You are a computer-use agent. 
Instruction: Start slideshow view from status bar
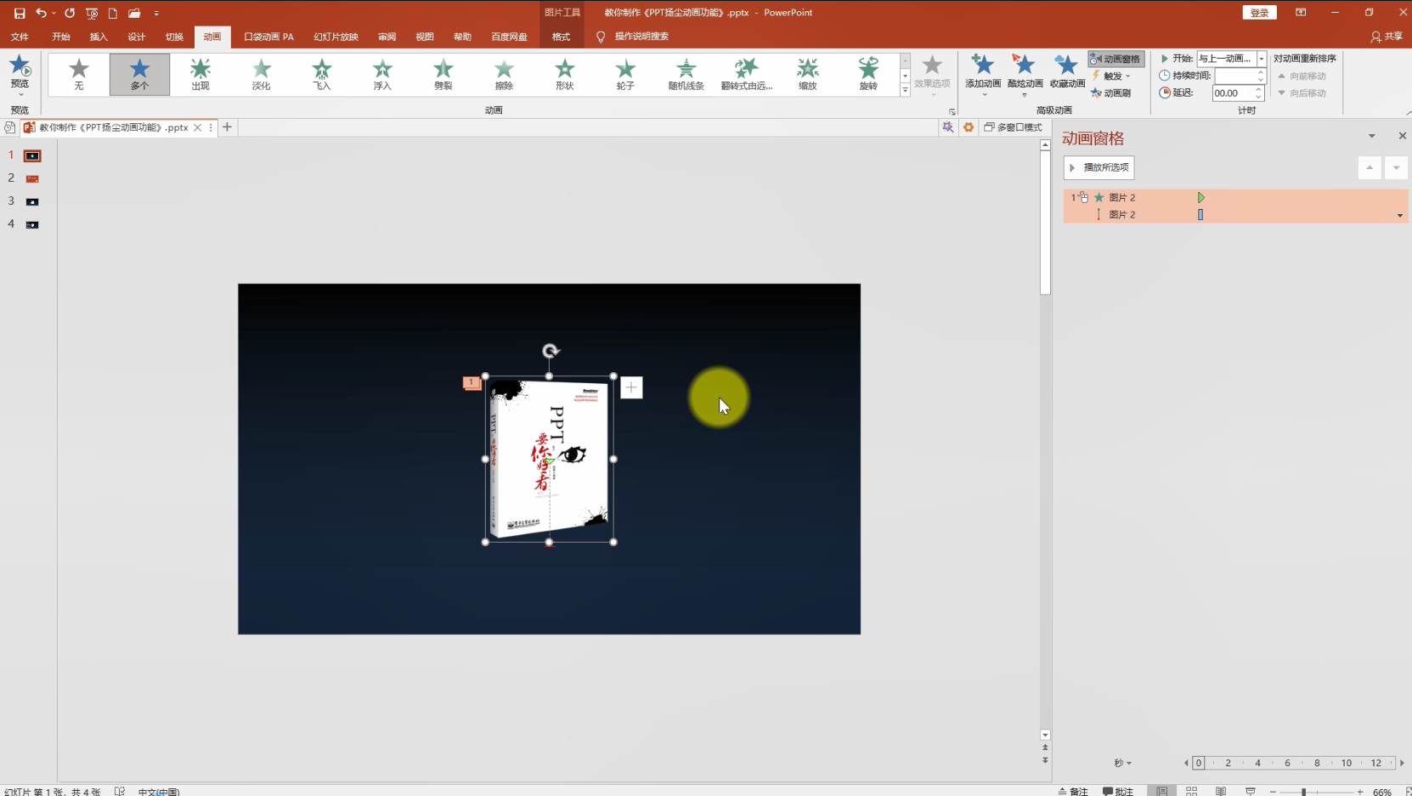[1251, 791]
